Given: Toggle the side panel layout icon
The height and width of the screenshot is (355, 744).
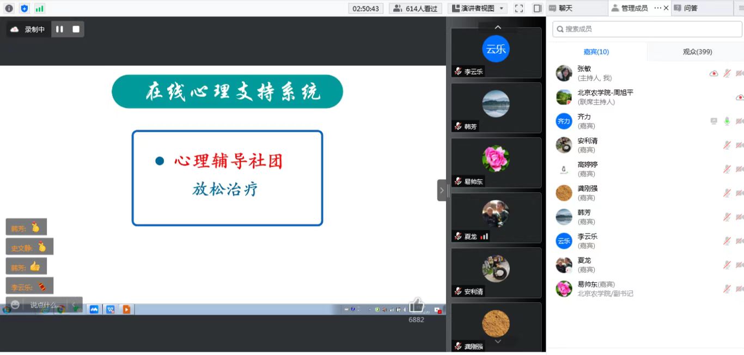Looking at the screenshot, I should coord(537,8).
